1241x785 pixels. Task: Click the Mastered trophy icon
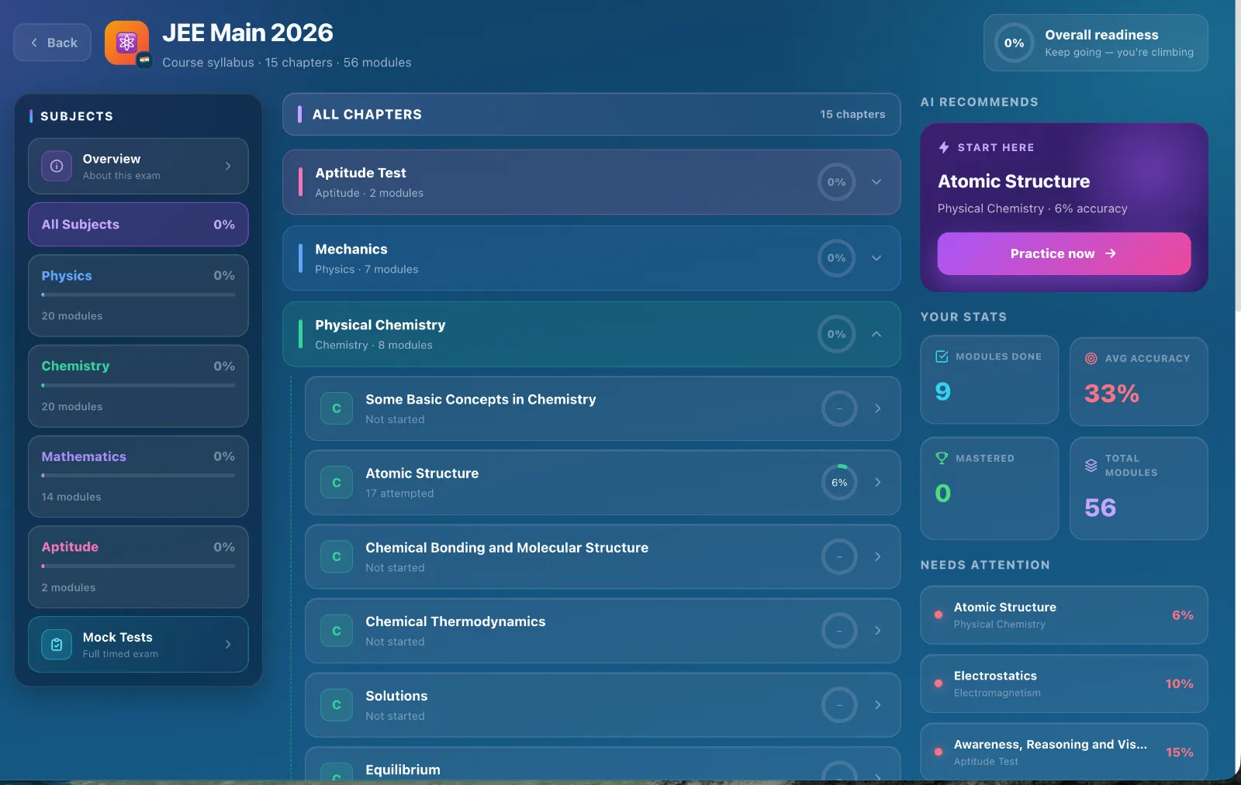click(x=942, y=458)
